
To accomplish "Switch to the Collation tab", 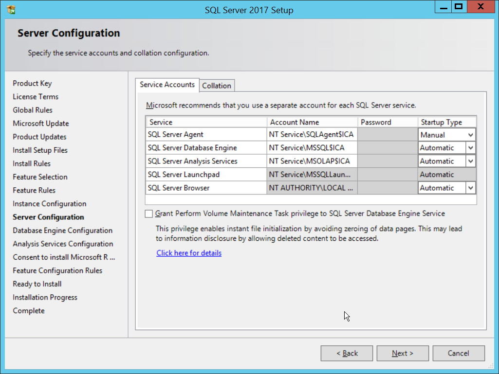I will tap(217, 86).
